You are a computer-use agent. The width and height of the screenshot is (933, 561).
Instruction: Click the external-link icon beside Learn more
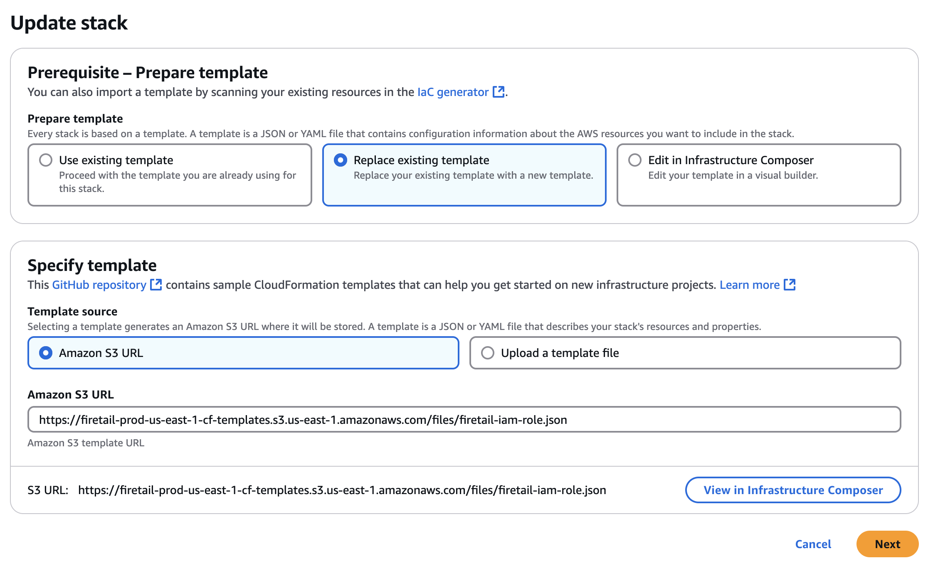pyautogui.click(x=789, y=285)
